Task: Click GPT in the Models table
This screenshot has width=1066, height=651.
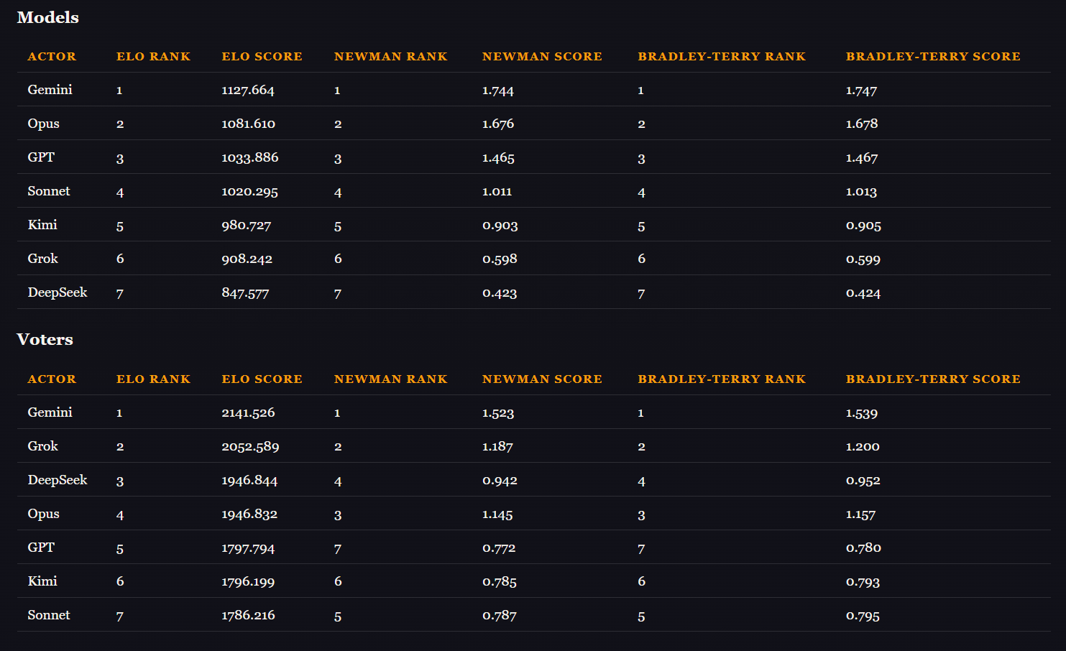Action: point(41,157)
